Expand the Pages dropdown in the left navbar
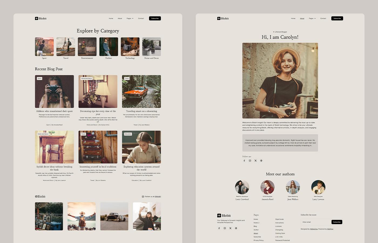The height and width of the screenshot is (243, 378). (130, 18)
